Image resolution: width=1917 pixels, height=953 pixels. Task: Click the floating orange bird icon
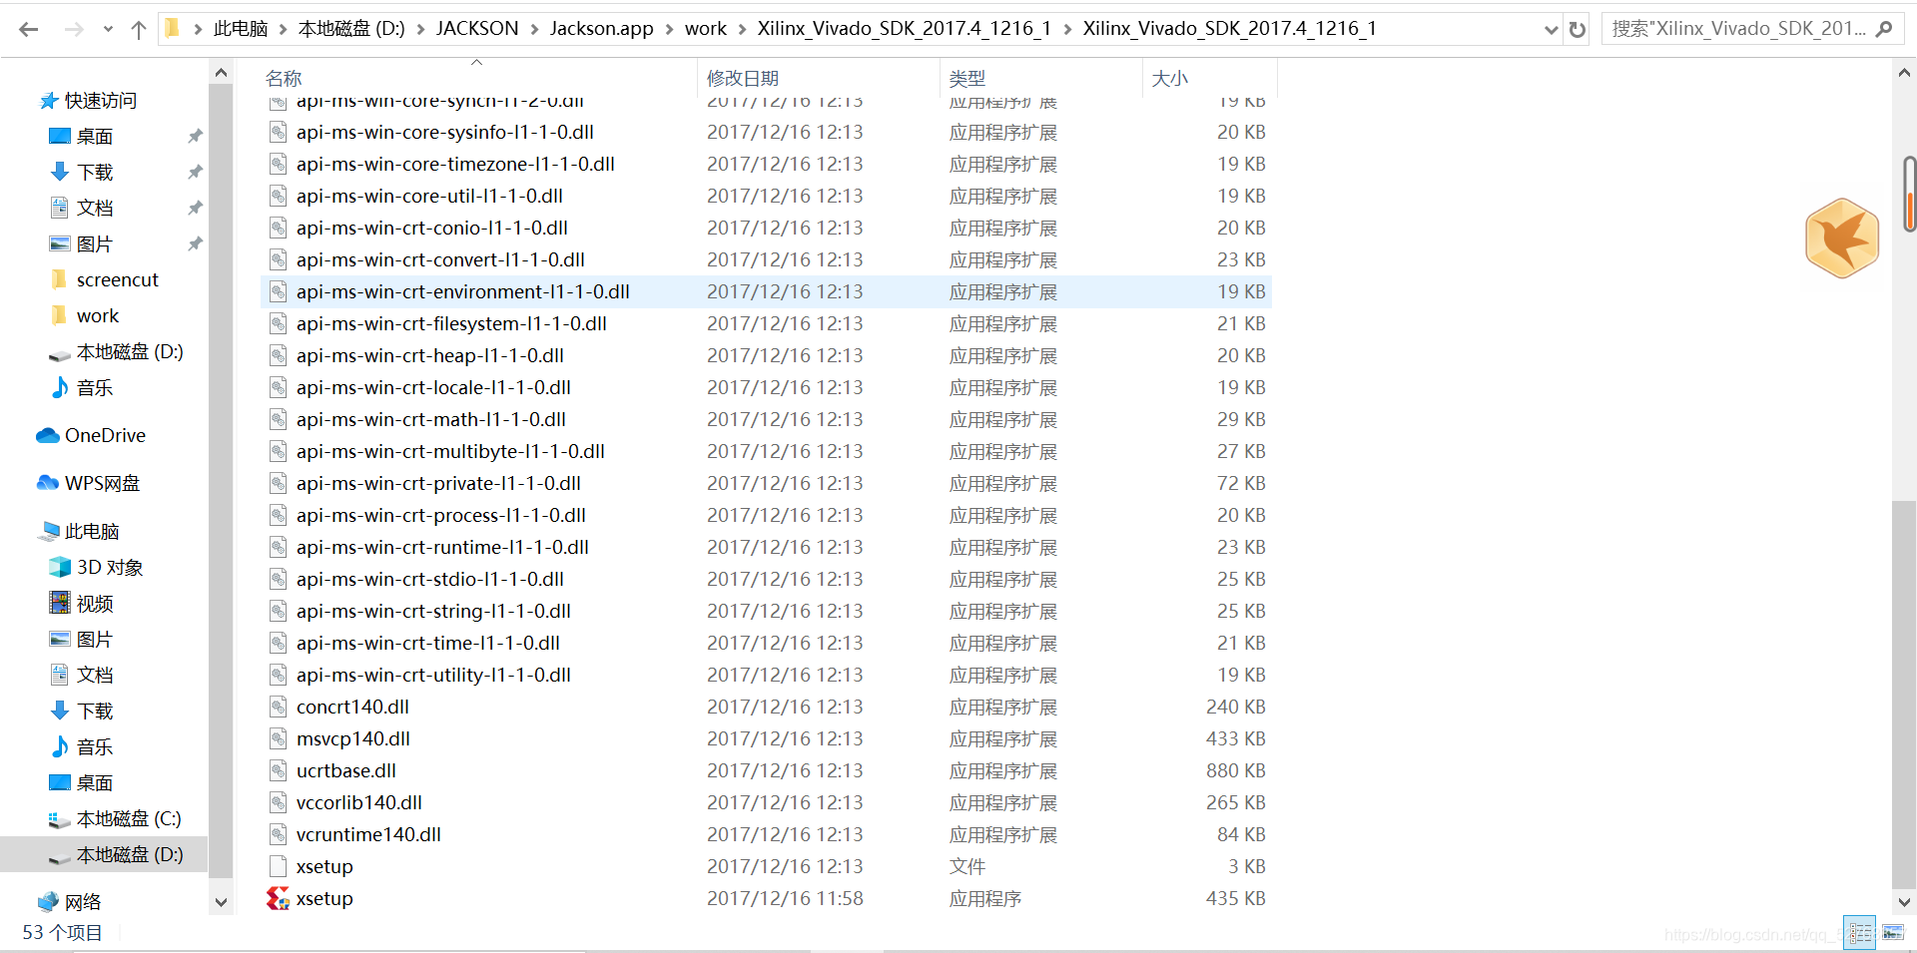tap(1842, 238)
